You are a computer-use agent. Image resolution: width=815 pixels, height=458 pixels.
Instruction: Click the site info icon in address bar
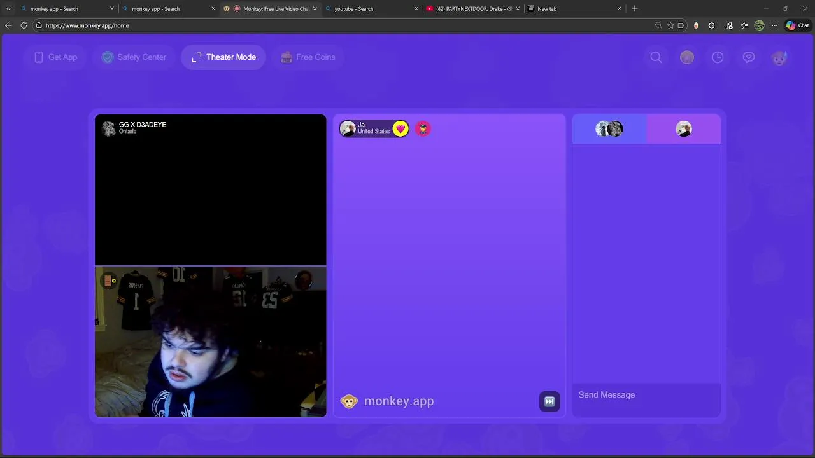coord(39,25)
